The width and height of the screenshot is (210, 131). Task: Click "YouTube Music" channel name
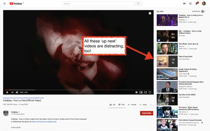click(184, 59)
